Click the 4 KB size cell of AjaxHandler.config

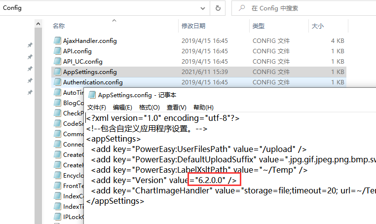pyautogui.click(x=338, y=41)
